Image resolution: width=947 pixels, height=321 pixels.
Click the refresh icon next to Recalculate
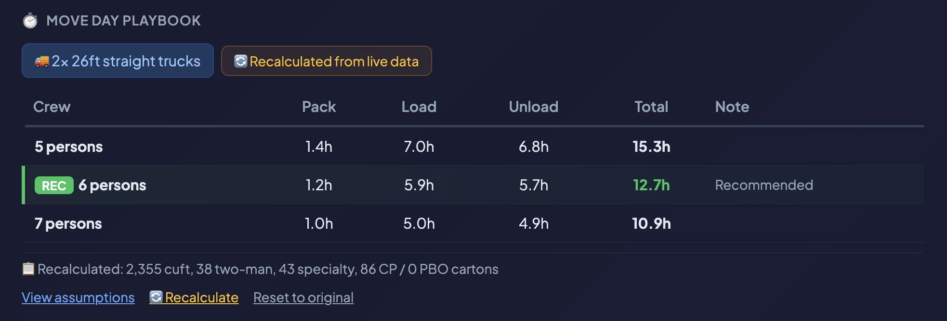pyautogui.click(x=156, y=297)
